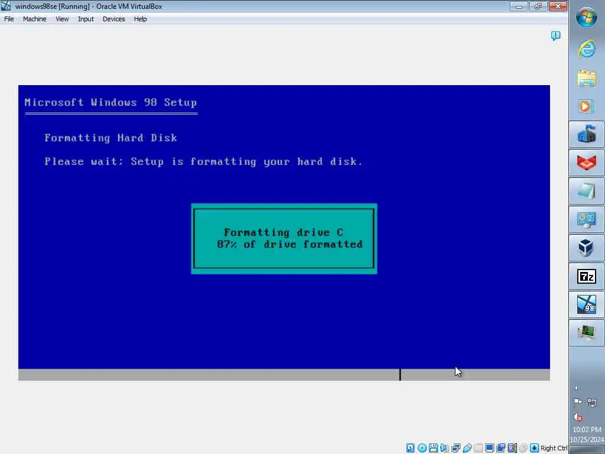Switch to the windows98se VM taskbar icon
The width and height of the screenshot is (605, 454).
(x=587, y=304)
